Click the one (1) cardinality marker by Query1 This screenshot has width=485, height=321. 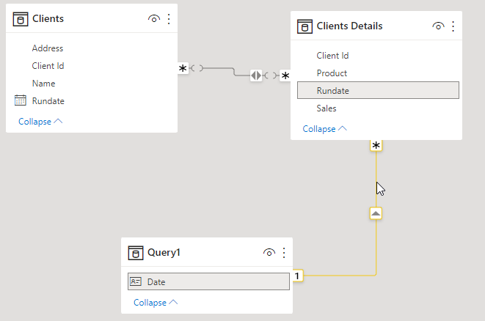(297, 276)
